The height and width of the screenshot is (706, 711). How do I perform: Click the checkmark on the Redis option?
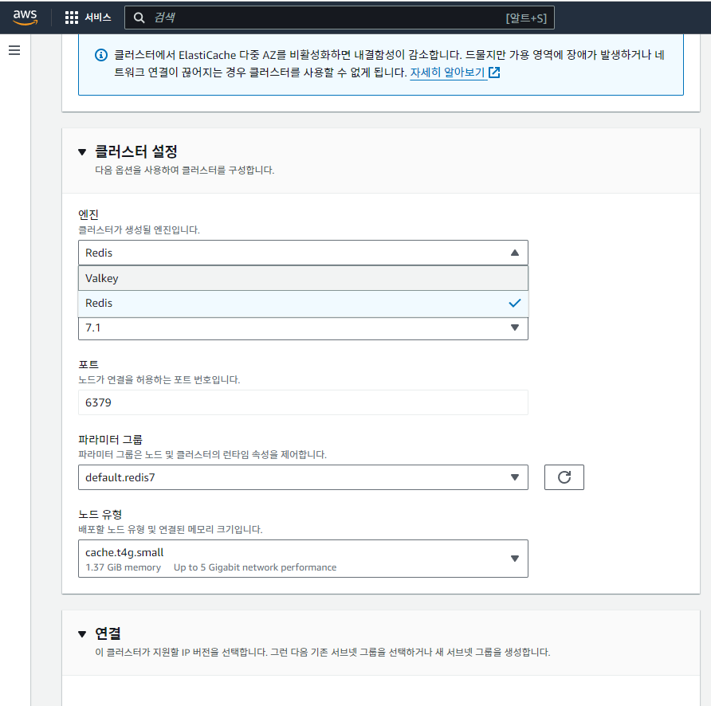point(515,304)
